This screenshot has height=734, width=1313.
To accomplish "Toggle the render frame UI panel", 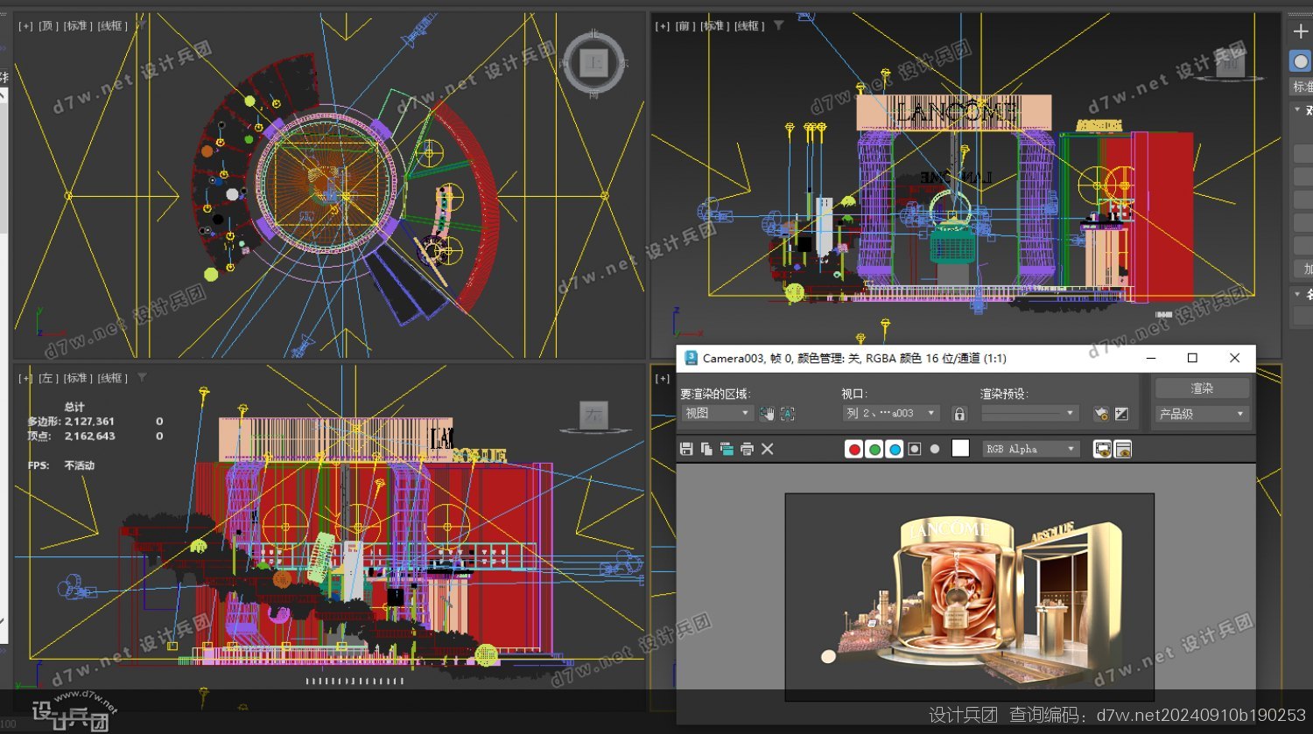I will 1123,449.
